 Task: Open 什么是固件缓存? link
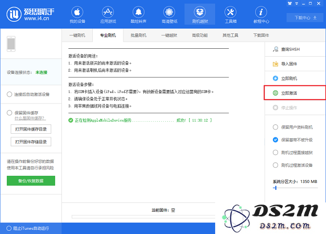30,118
